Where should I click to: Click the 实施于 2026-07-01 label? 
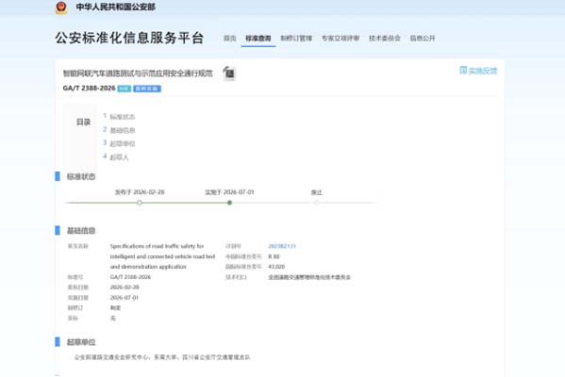(x=229, y=192)
